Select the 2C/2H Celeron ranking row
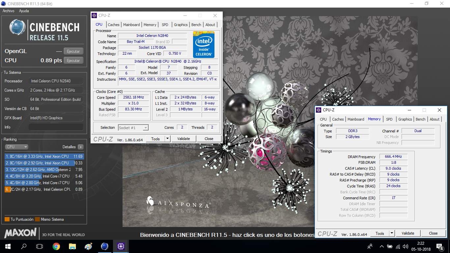 pos(44,189)
